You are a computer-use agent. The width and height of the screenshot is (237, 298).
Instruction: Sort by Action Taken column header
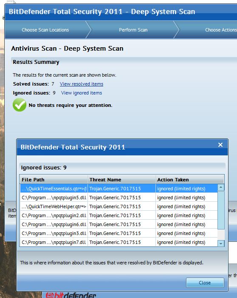(x=189, y=179)
